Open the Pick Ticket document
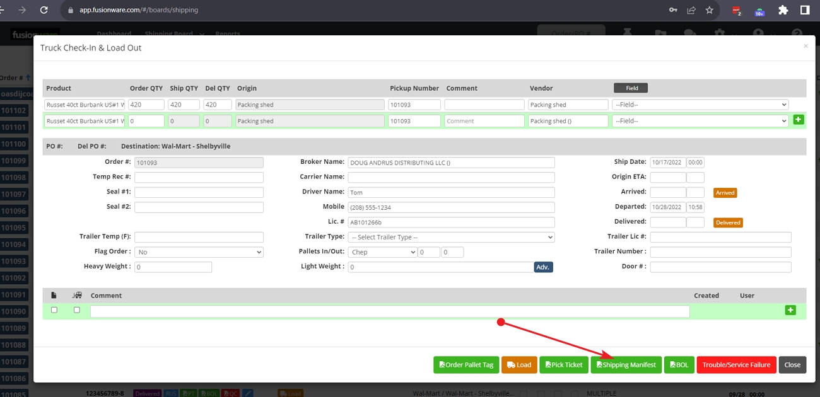The height and width of the screenshot is (397, 820). pos(563,365)
